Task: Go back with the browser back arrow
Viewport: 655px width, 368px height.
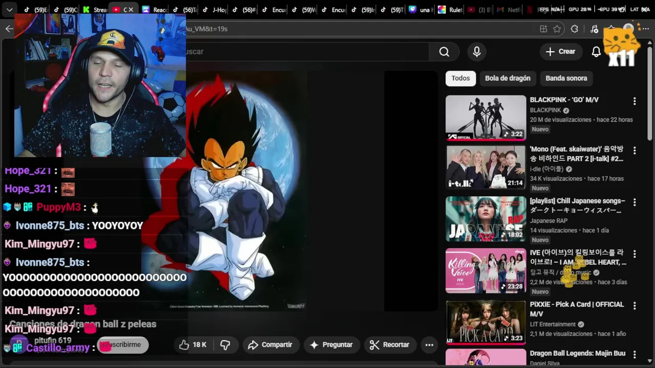Action: 9,29
